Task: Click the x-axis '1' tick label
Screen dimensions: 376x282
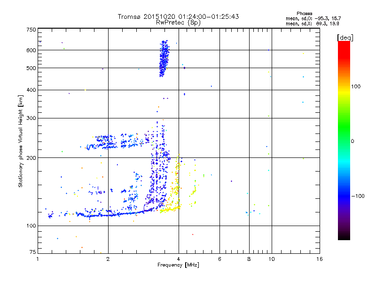Action: (38, 259)
